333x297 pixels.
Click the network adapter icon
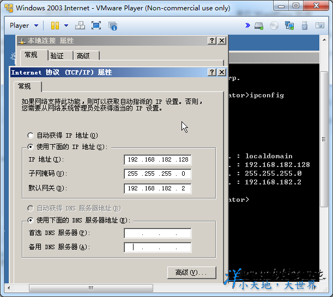[289, 26]
